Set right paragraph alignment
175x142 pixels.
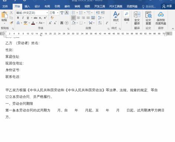pos(83,18)
